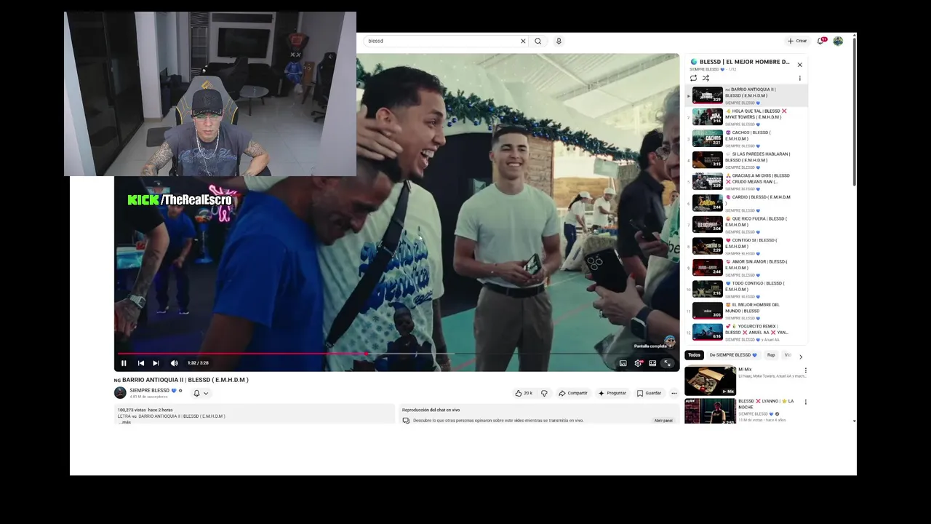931x524 pixels.
Task: Open BLESSD LYANNO LA NOCHE video
Action: (710, 411)
